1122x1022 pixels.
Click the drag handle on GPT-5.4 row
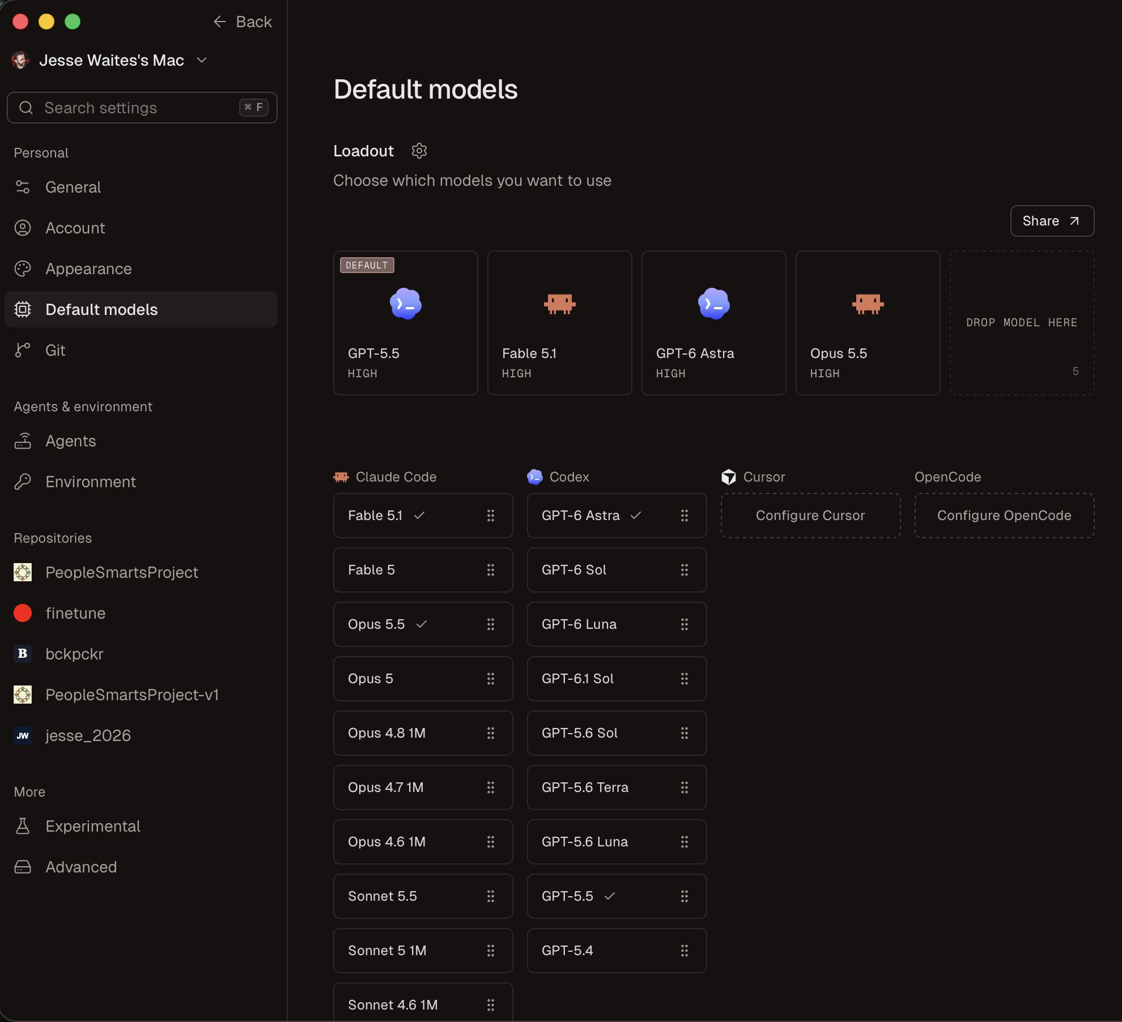[x=685, y=951]
